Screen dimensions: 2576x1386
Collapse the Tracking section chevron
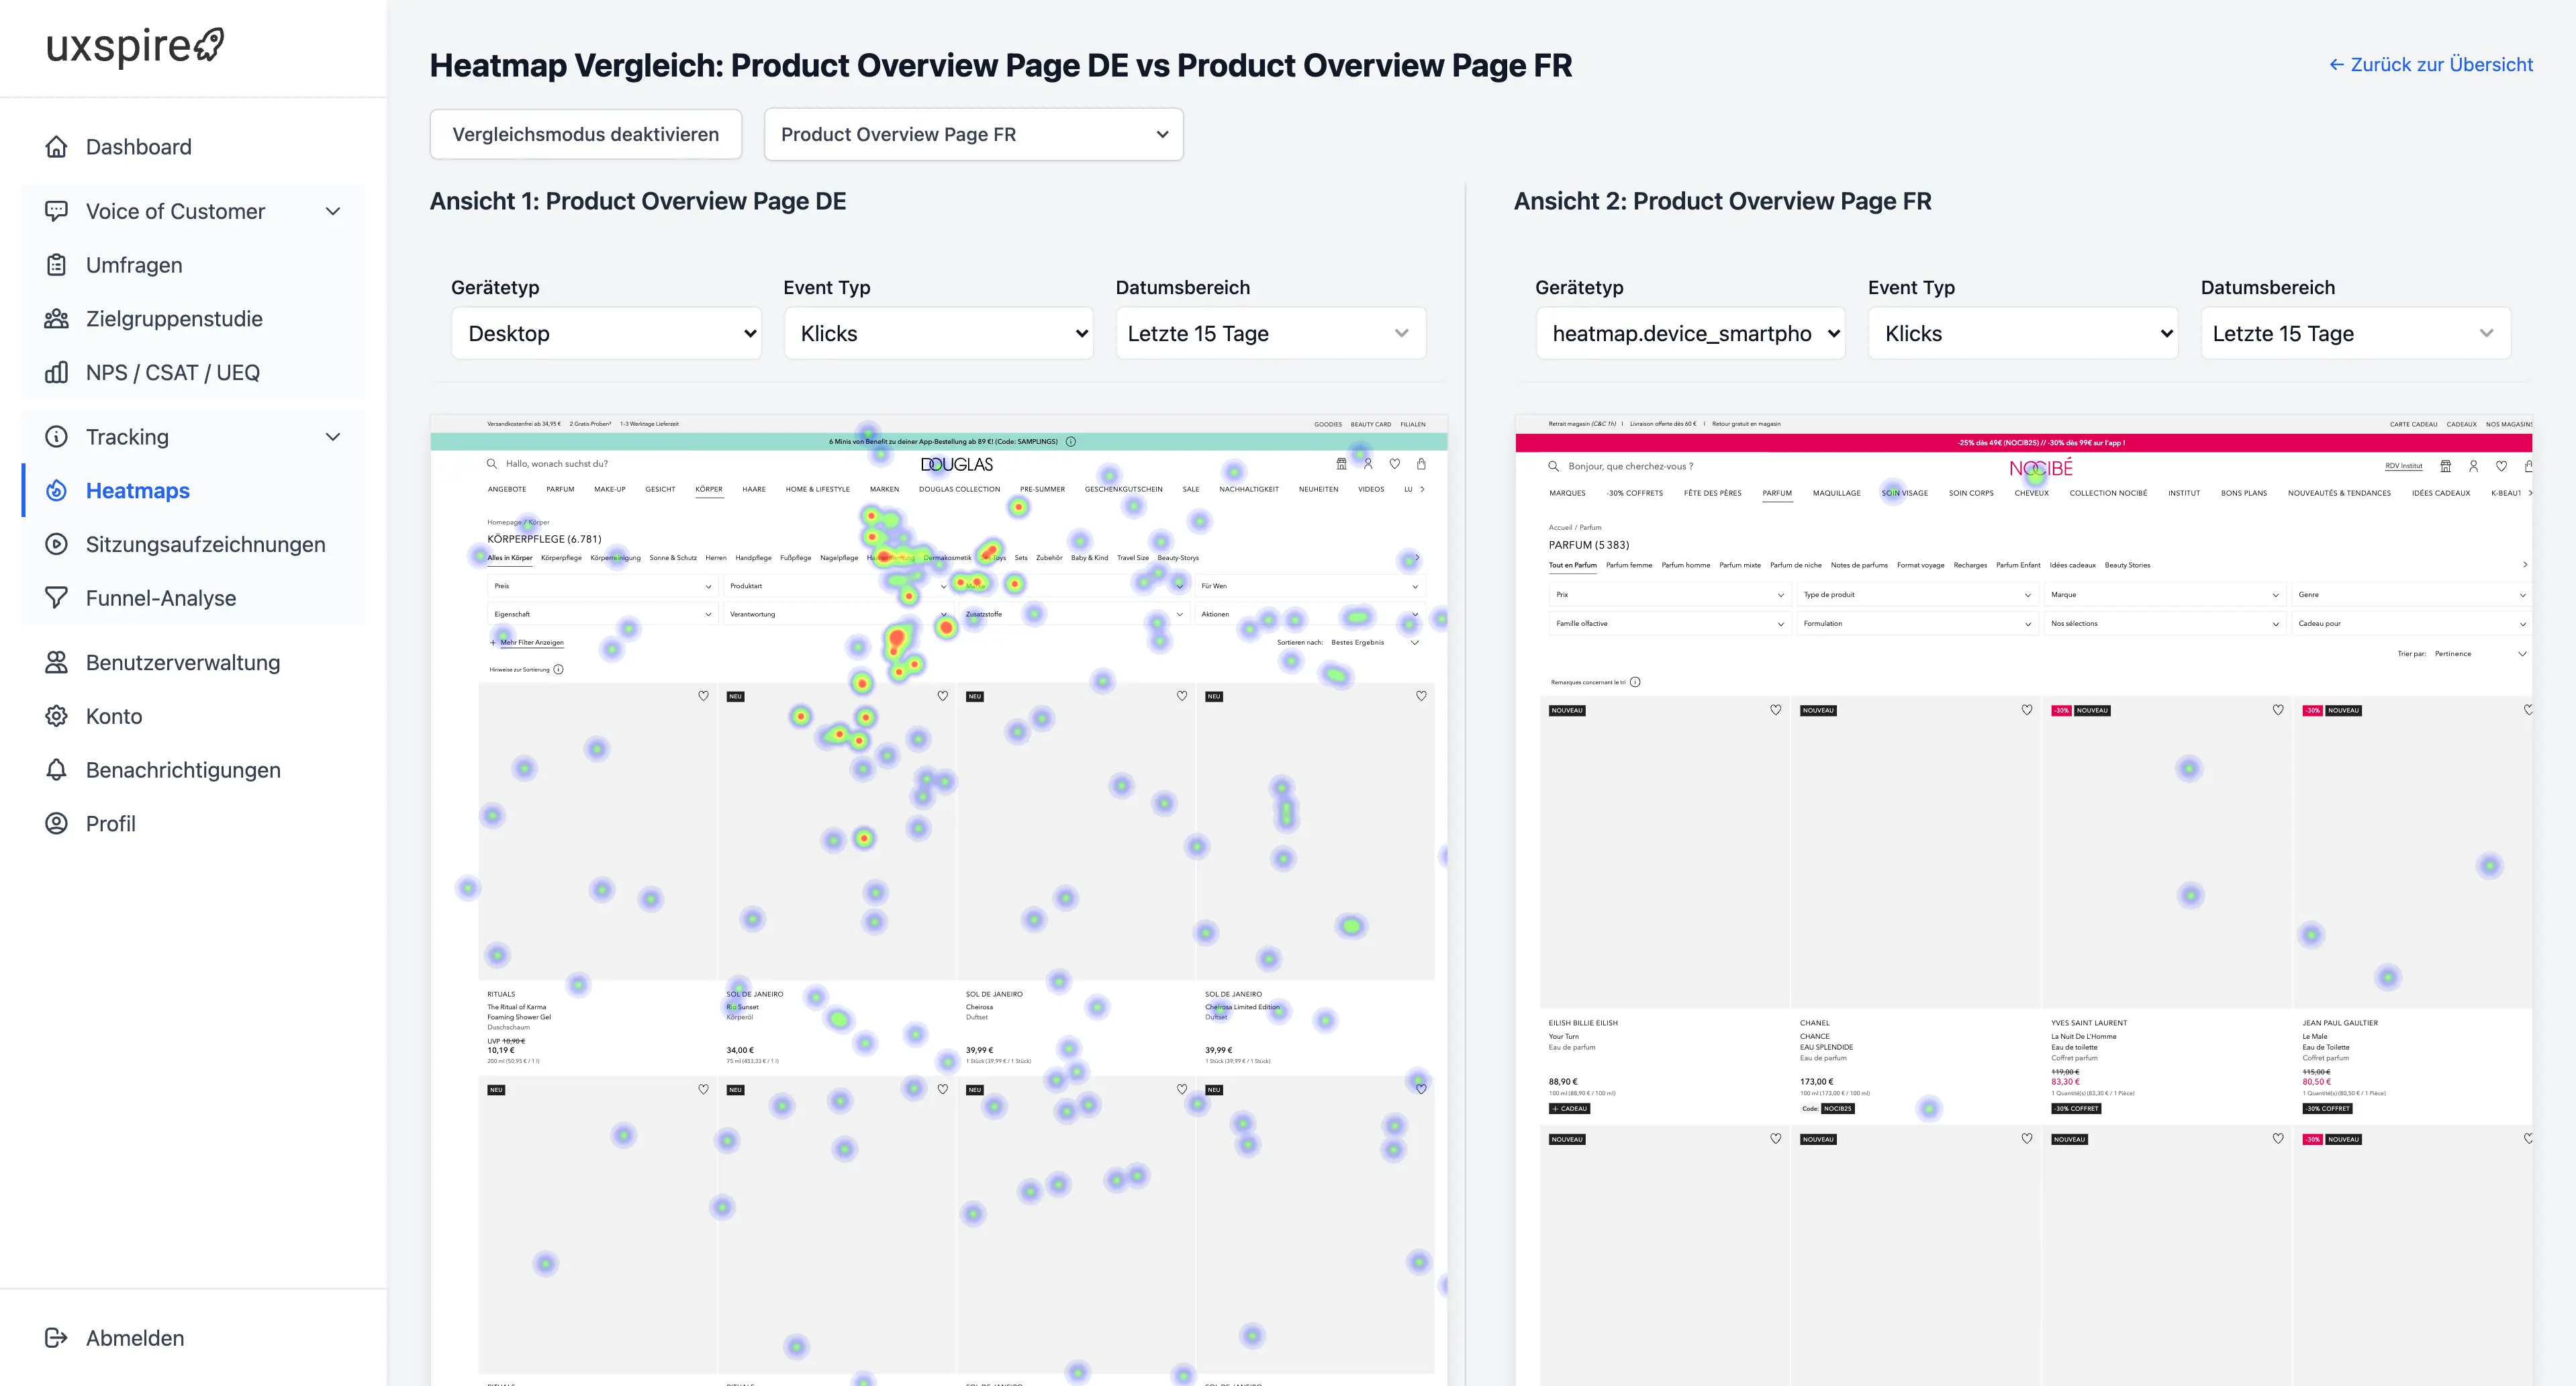333,437
